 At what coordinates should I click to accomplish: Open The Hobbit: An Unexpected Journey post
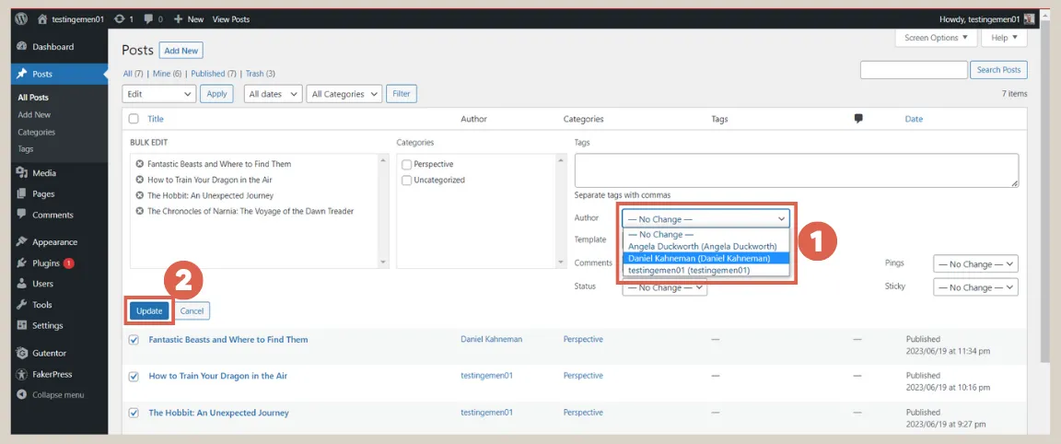[218, 413]
